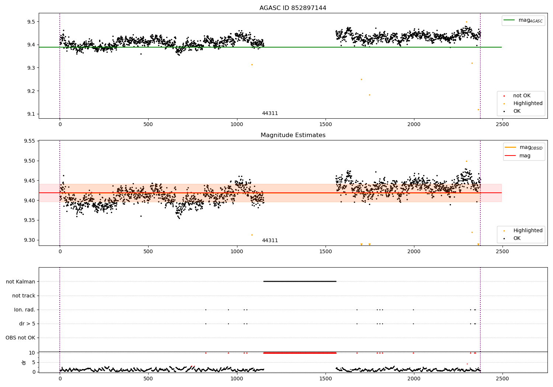Image resolution: width=553 pixels, height=387 pixels.
Task: Click the 9.55 y-axis tick label
Action: pos(29,141)
